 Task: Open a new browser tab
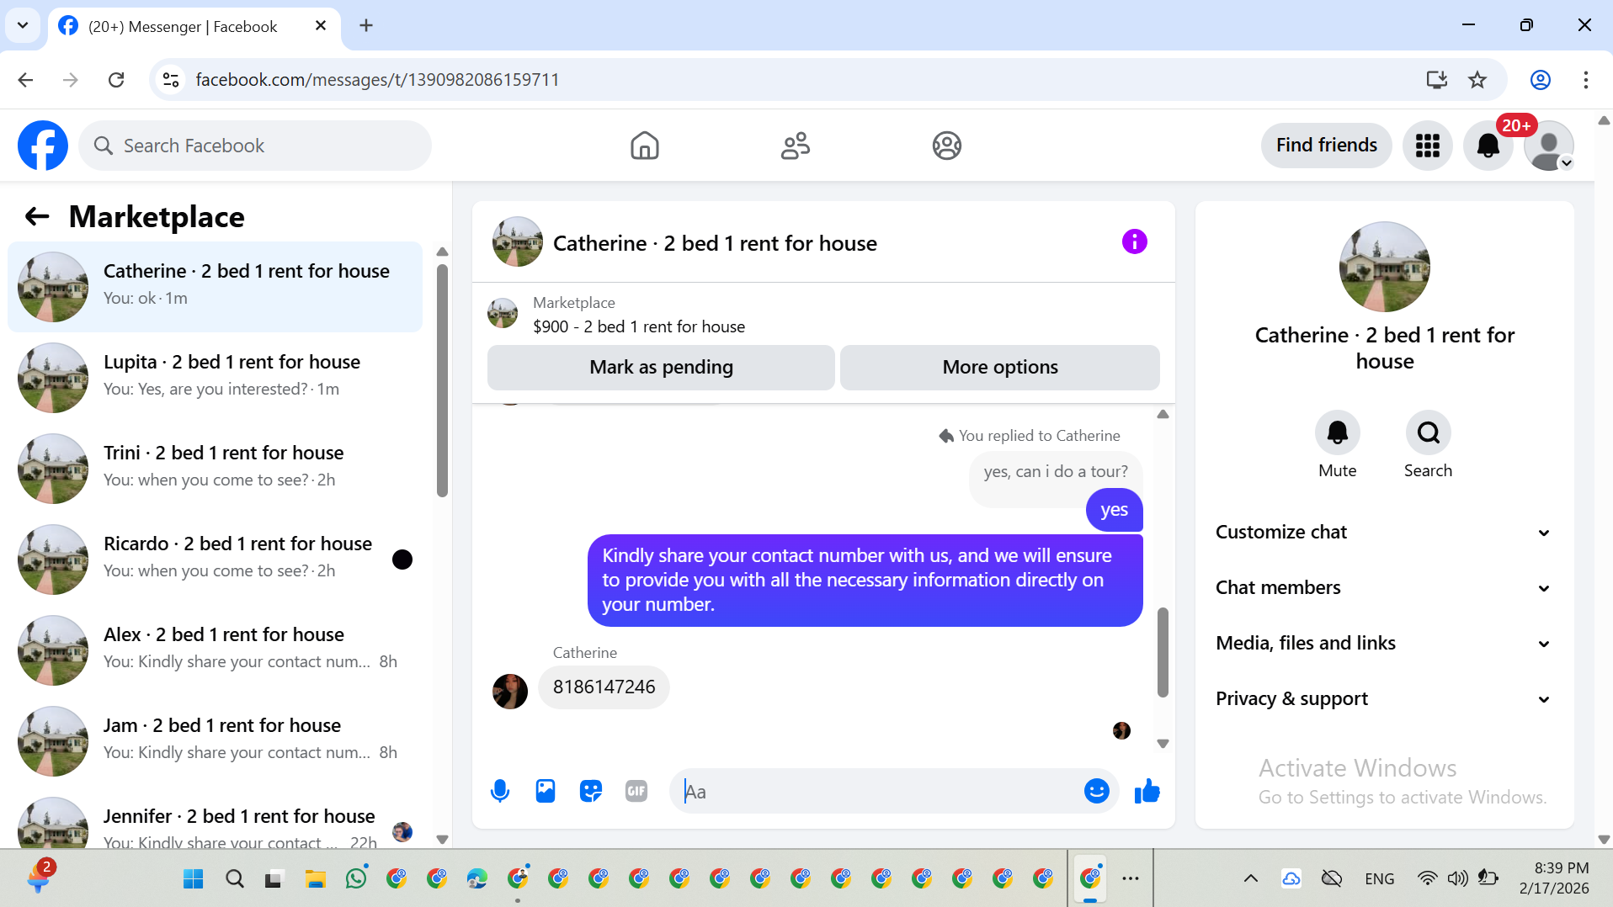pyautogui.click(x=366, y=25)
